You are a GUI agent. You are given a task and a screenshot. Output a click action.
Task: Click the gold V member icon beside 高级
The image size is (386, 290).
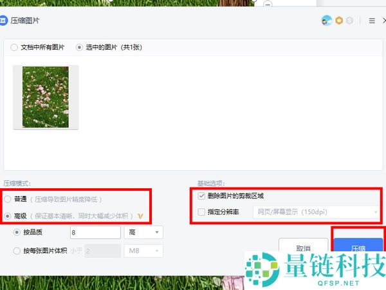click(140, 216)
